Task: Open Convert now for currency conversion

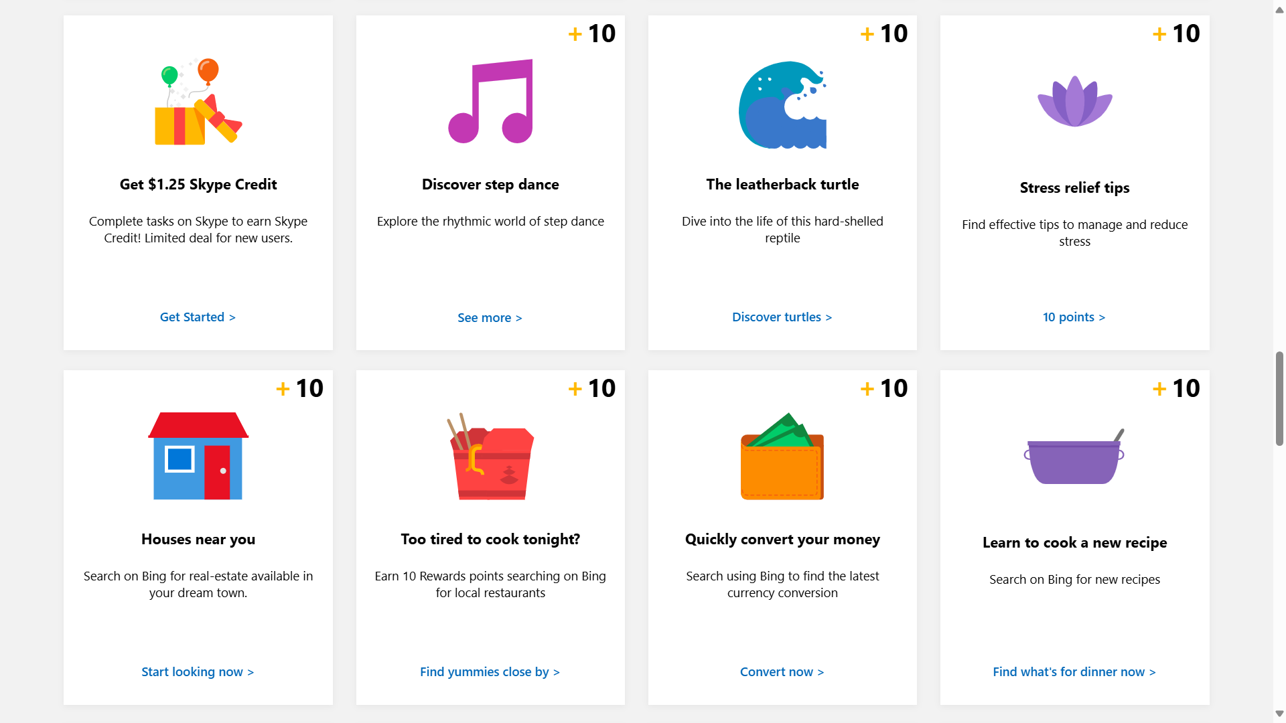Action: pyautogui.click(x=782, y=671)
